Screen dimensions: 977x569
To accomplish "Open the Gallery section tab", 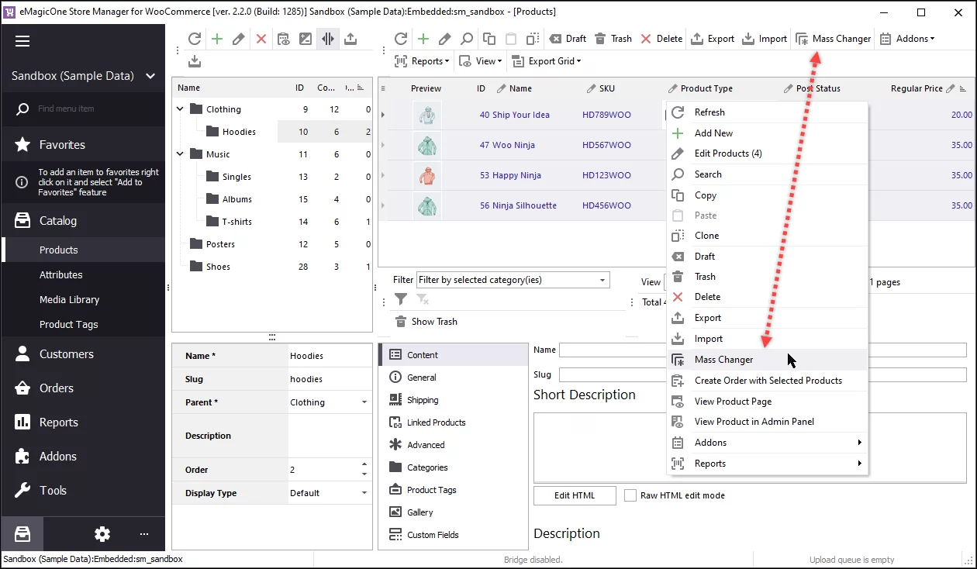I will pyautogui.click(x=419, y=512).
